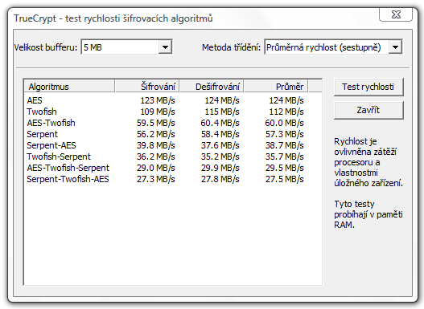Click the 57.3 MB/s average value
Viewport: 424px width, 309px height.
coord(285,134)
